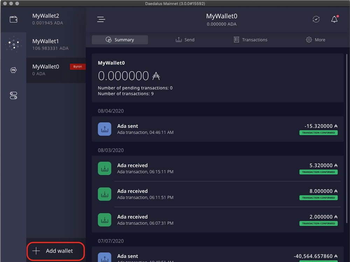
Task: Select MyWallet2 in the wallet list
Action: pos(56,19)
